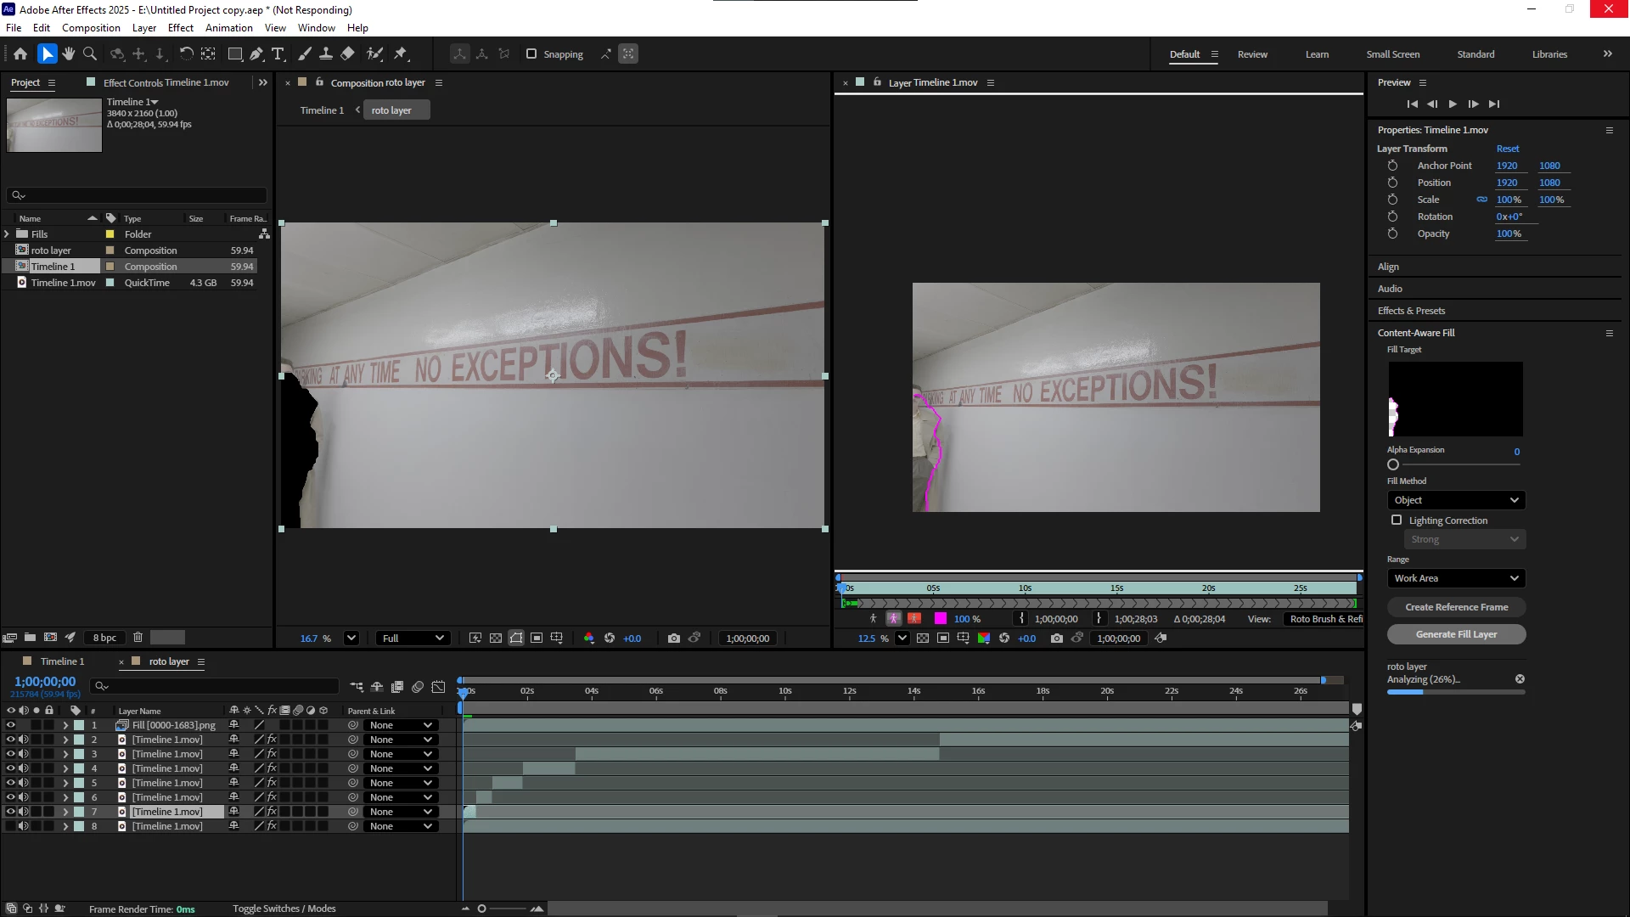Select the Roto Brush tool

374,53
